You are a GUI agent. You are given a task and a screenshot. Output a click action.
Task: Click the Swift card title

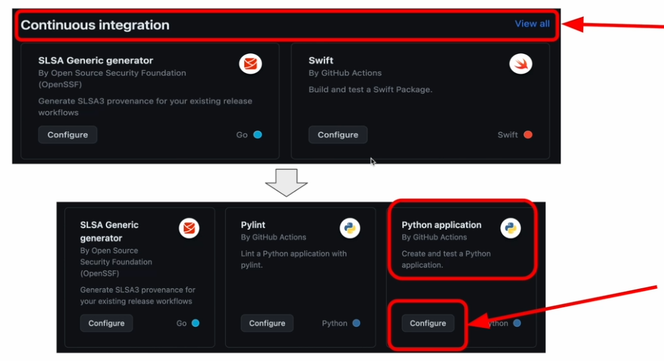(321, 61)
